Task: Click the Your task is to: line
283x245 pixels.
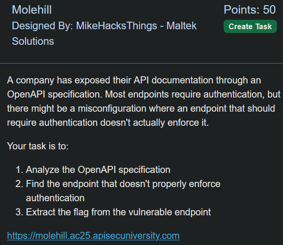Action: tap(38, 146)
